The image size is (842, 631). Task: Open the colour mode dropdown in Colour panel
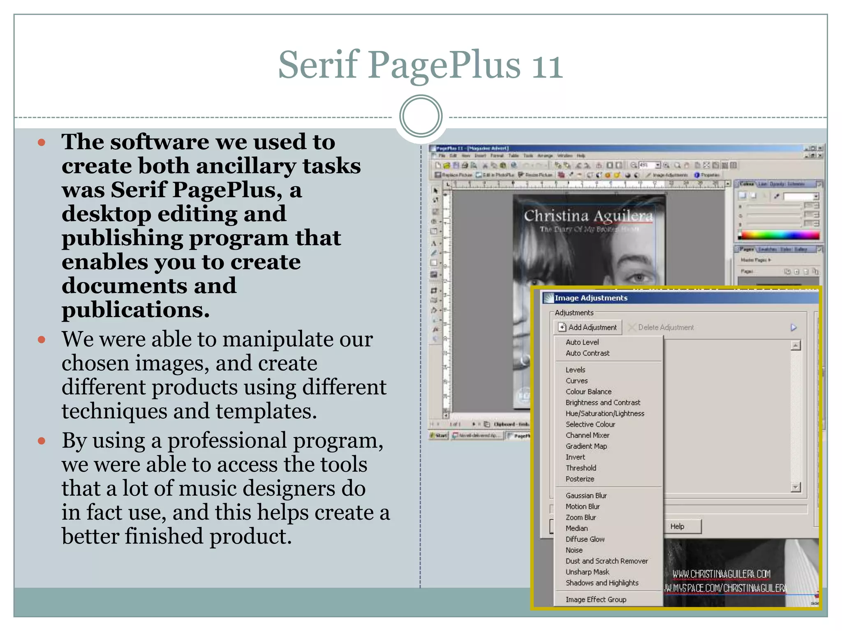[x=816, y=196]
